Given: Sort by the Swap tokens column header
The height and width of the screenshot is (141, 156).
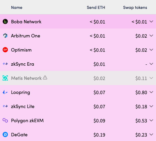Looking at the screenshot, I should 135,8.
